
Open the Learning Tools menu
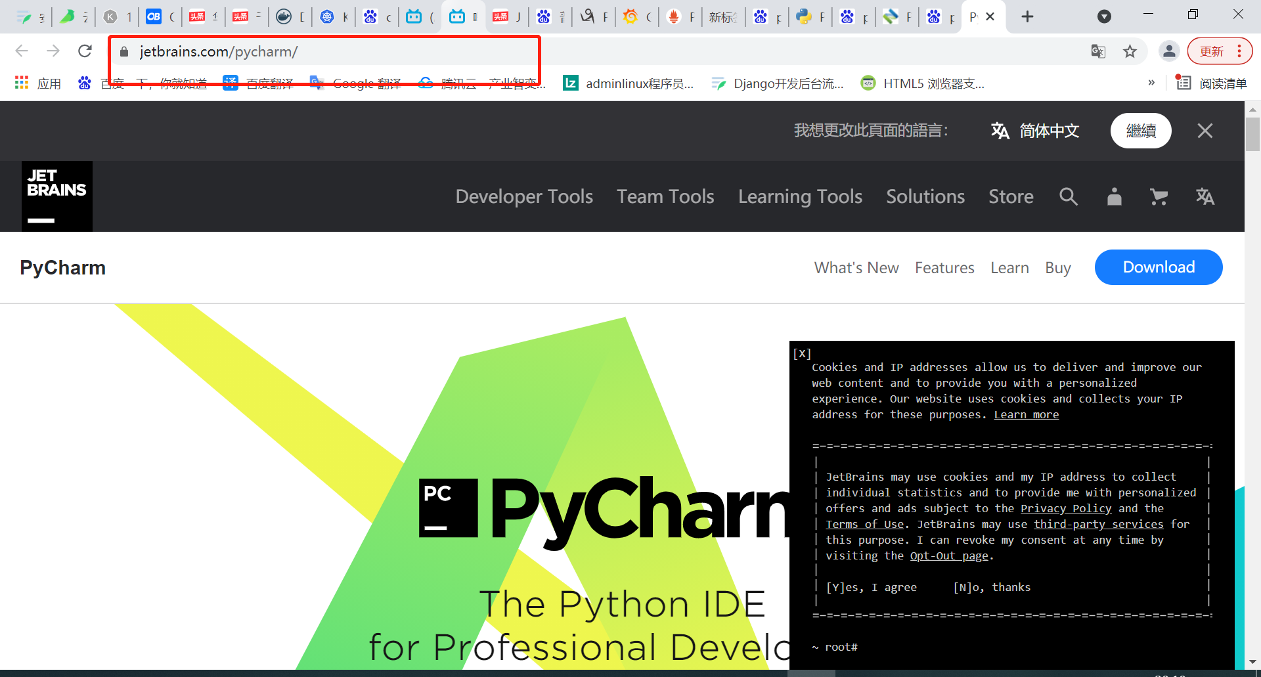tap(800, 196)
